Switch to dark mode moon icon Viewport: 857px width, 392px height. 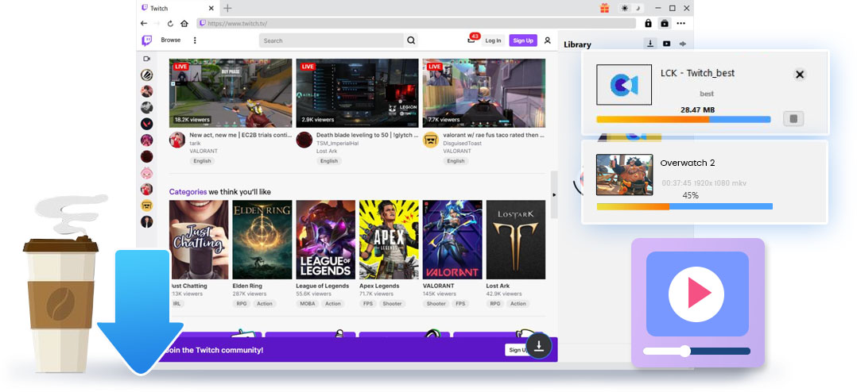(x=638, y=8)
